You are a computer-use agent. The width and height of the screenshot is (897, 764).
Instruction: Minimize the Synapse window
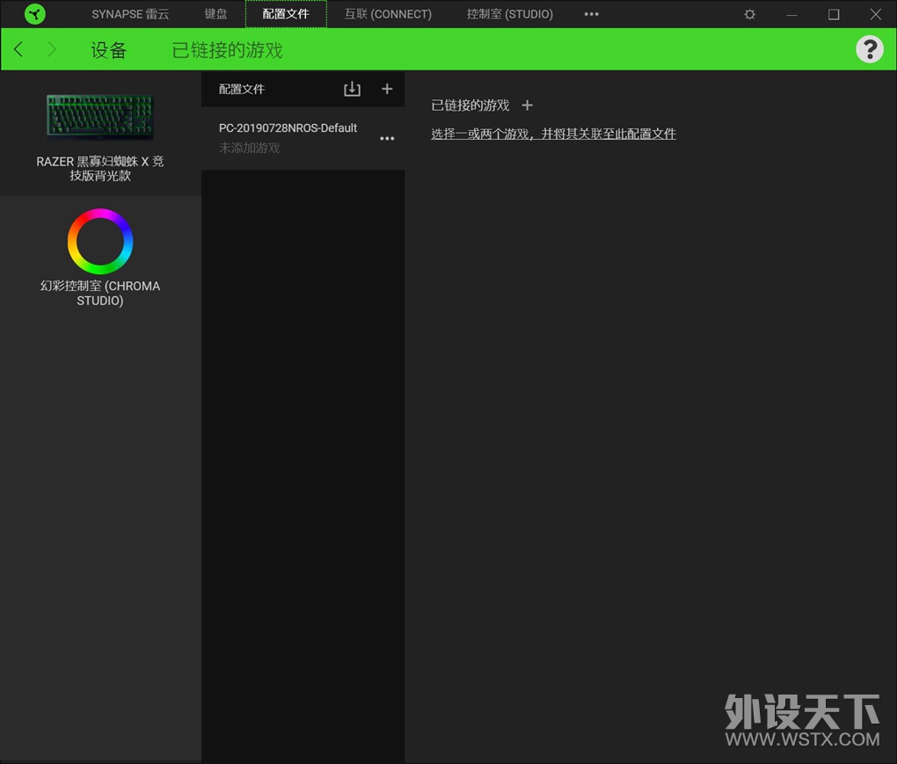pos(791,14)
